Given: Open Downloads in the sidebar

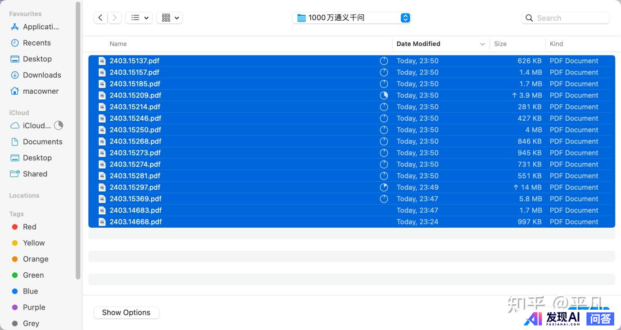Looking at the screenshot, I should click(36, 75).
